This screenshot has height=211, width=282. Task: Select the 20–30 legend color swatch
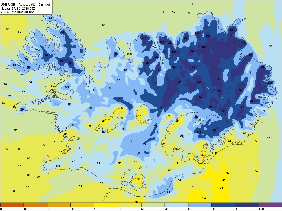click(x=59, y=205)
